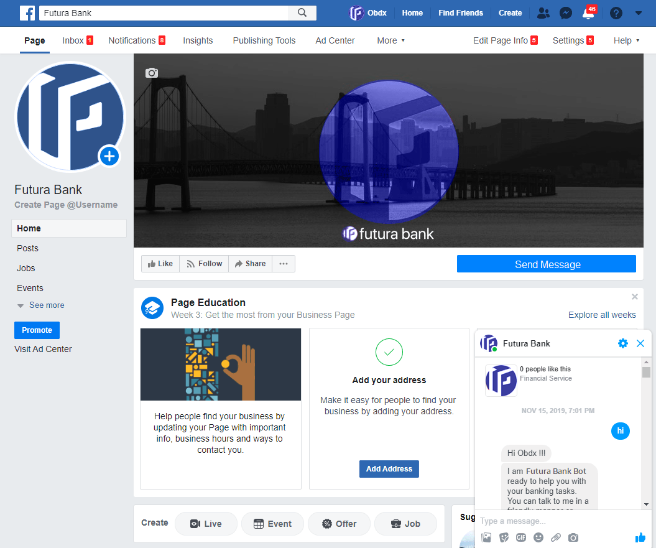Click Visit Ad Center link
This screenshot has width=656, height=548.
43,349
